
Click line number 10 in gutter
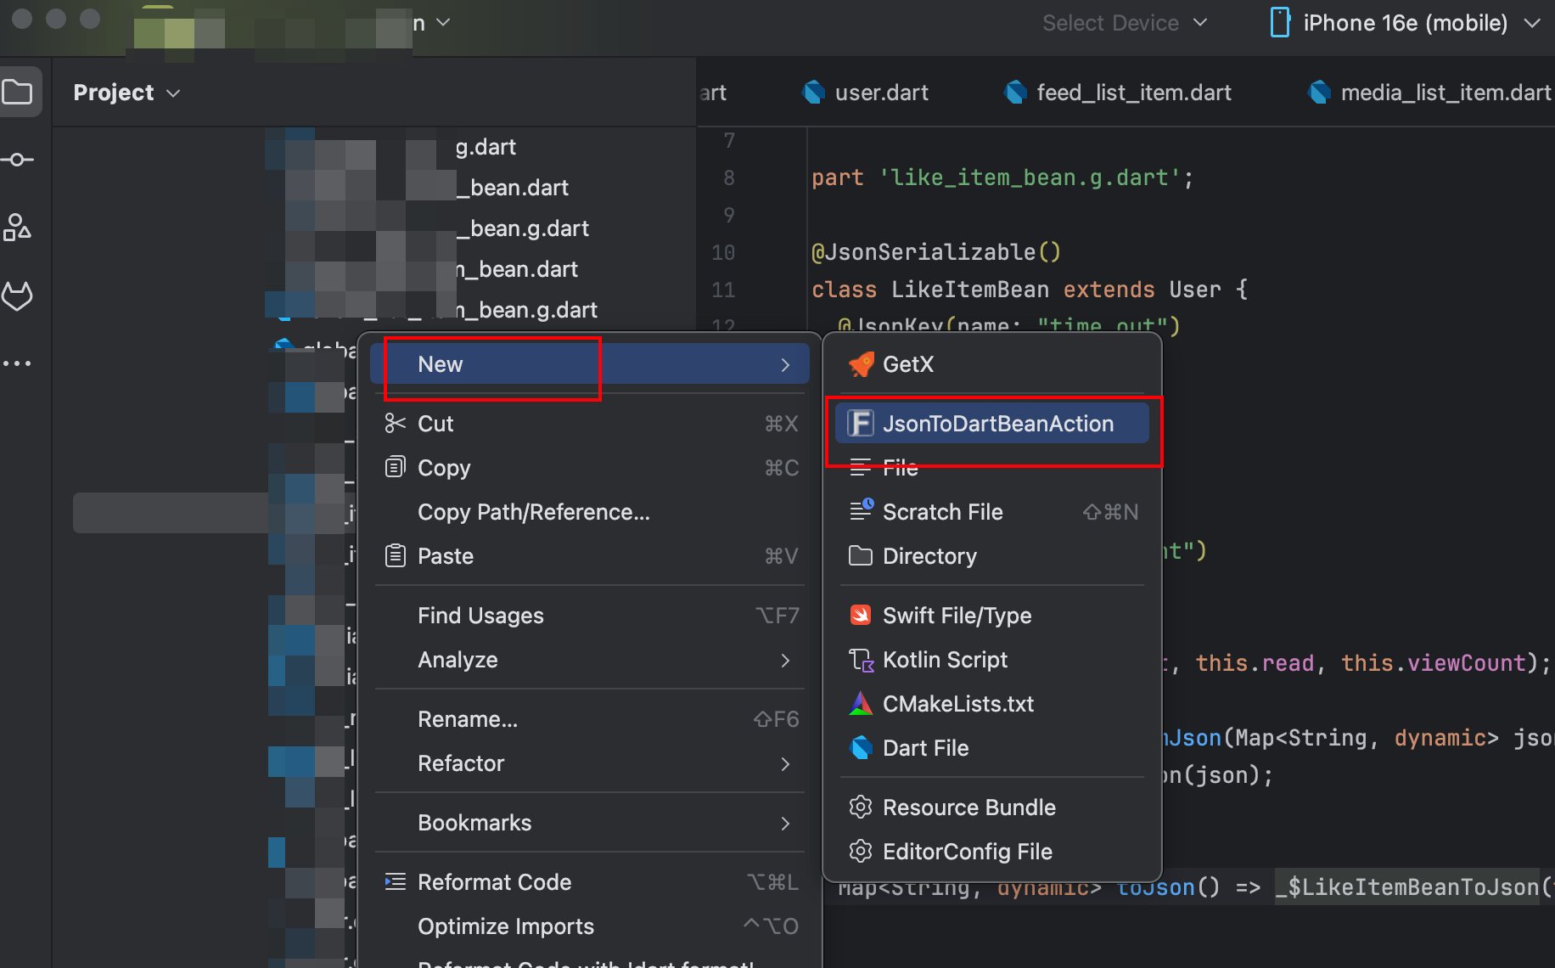click(x=723, y=252)
